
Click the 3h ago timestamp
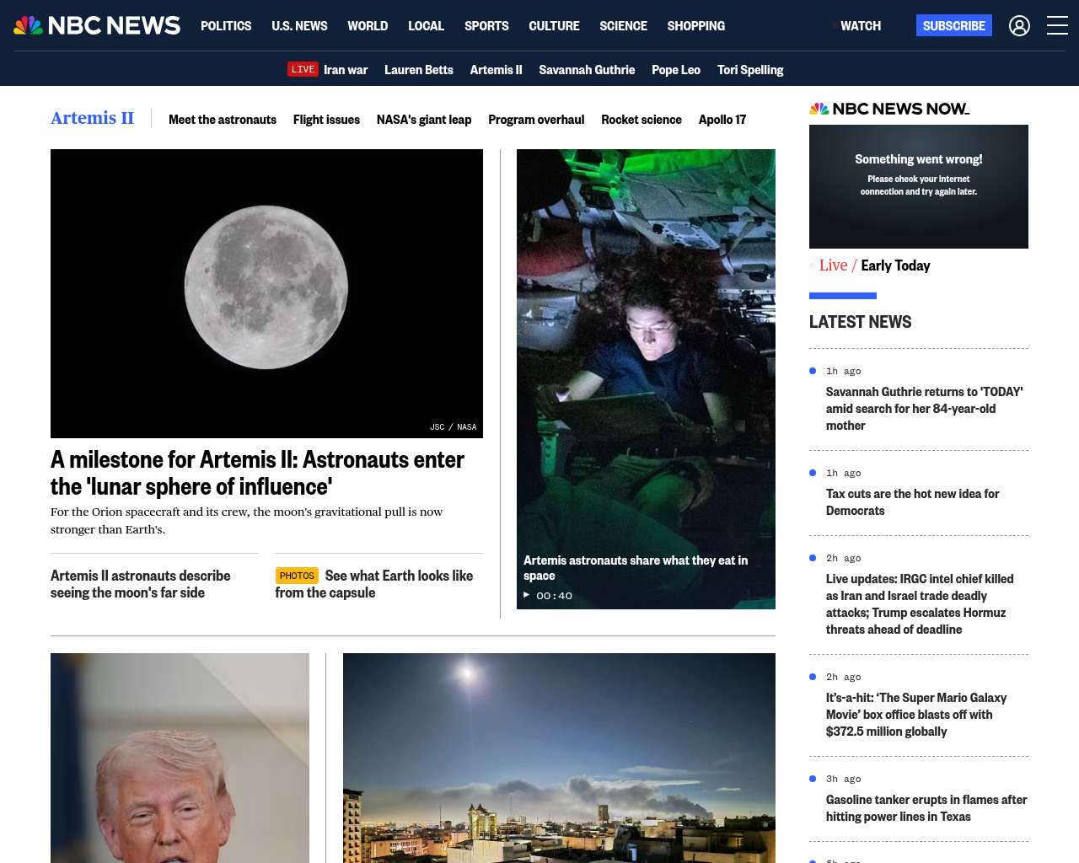843,779
